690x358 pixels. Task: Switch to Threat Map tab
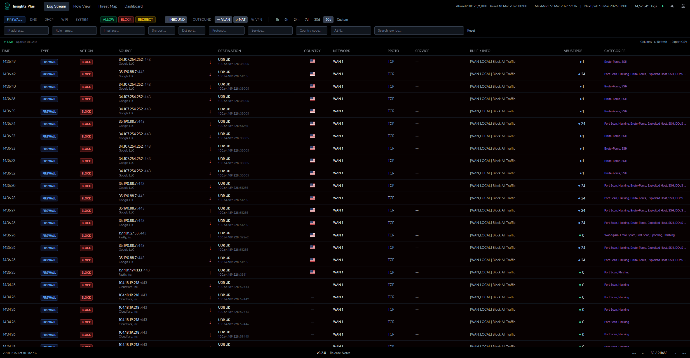click(107, 6)
